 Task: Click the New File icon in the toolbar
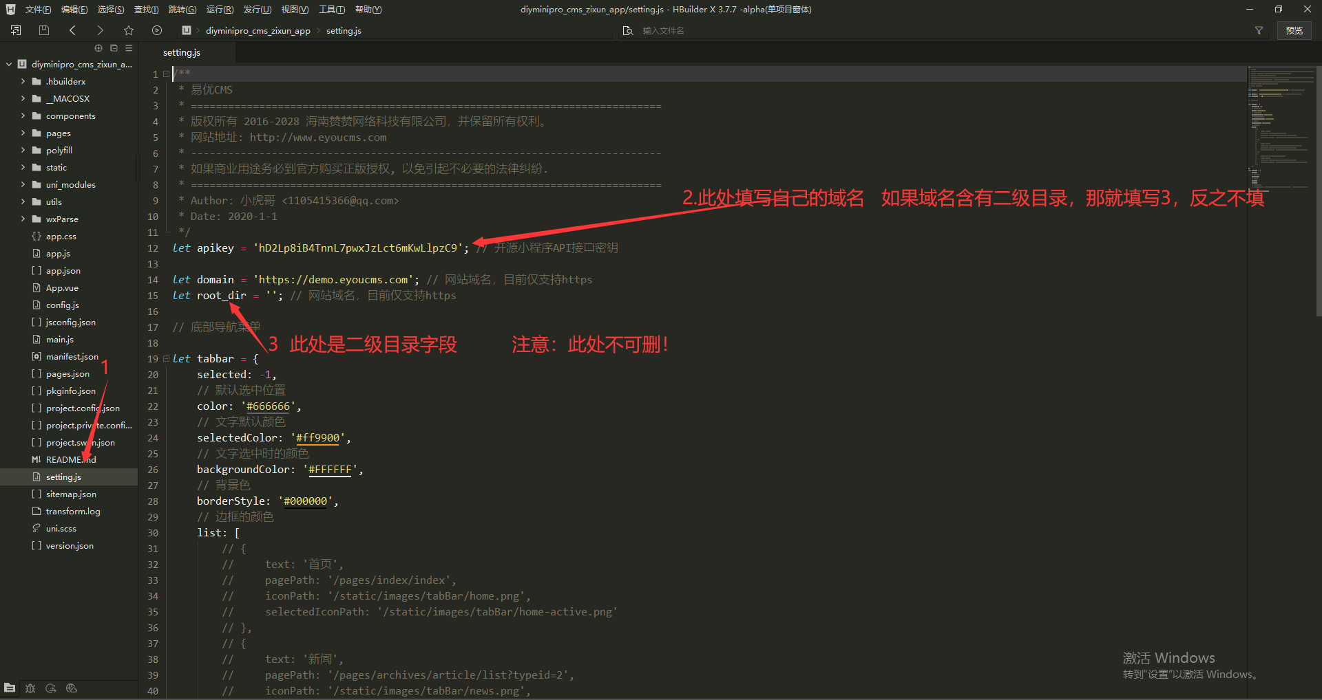(x=16, y=30)
